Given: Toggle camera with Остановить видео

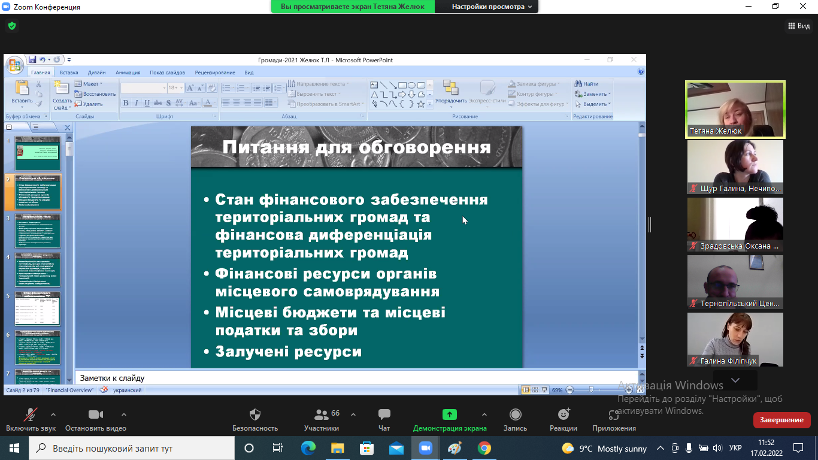Looking at the screenshot, I should [96, 420].
